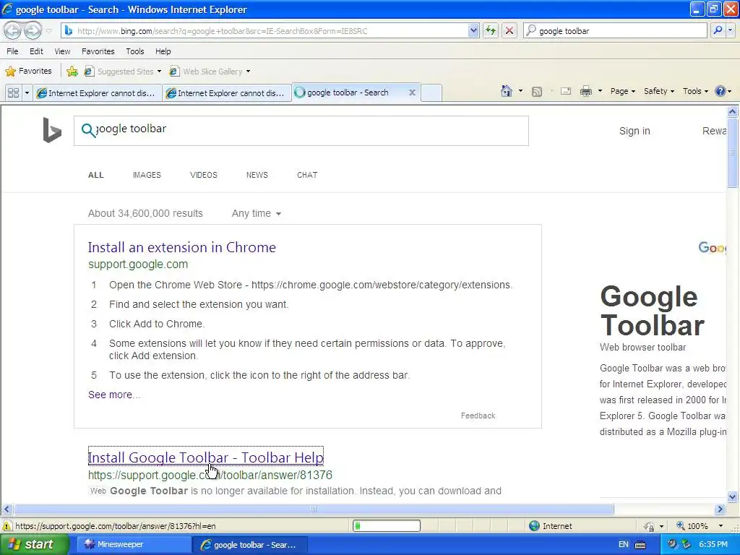740x555 pixels.
Task: Click the RSS feeds icon
Action: 537,92
